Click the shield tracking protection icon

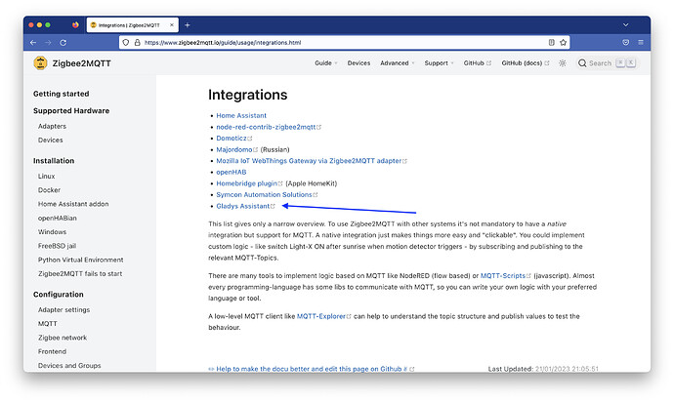click(125, 43)
